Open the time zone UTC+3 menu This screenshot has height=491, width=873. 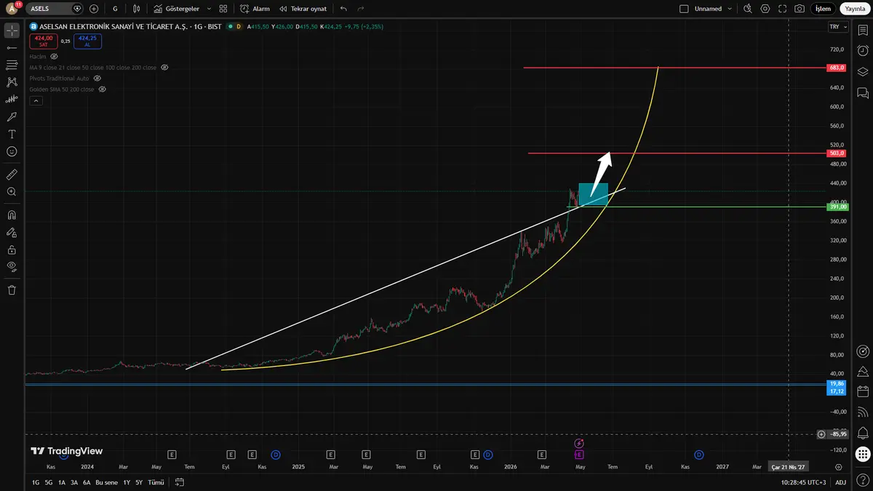(804, 482)
